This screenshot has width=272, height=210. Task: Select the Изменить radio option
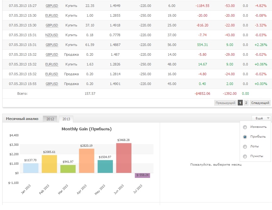pos(245,127)
